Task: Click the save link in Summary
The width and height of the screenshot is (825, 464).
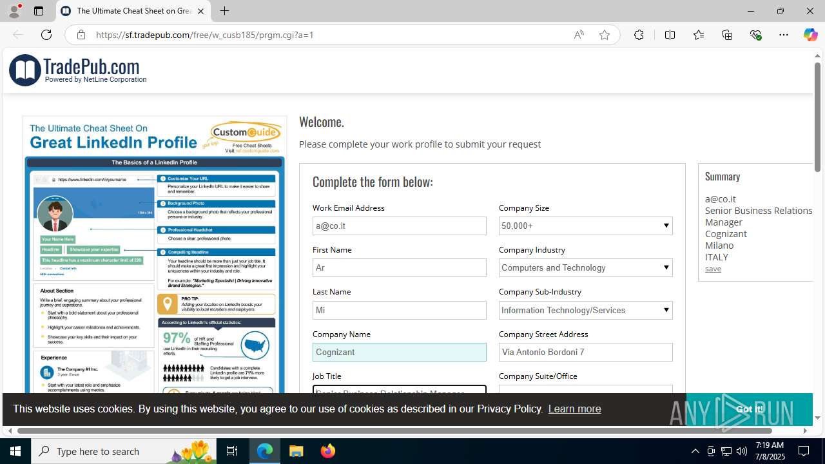Action: pos(713,269)
